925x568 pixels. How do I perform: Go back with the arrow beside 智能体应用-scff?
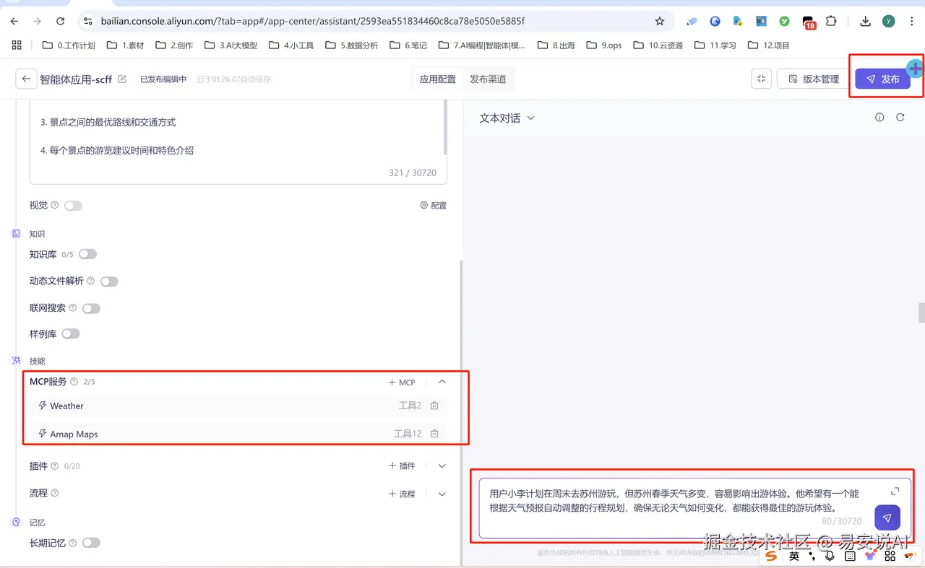26,79
